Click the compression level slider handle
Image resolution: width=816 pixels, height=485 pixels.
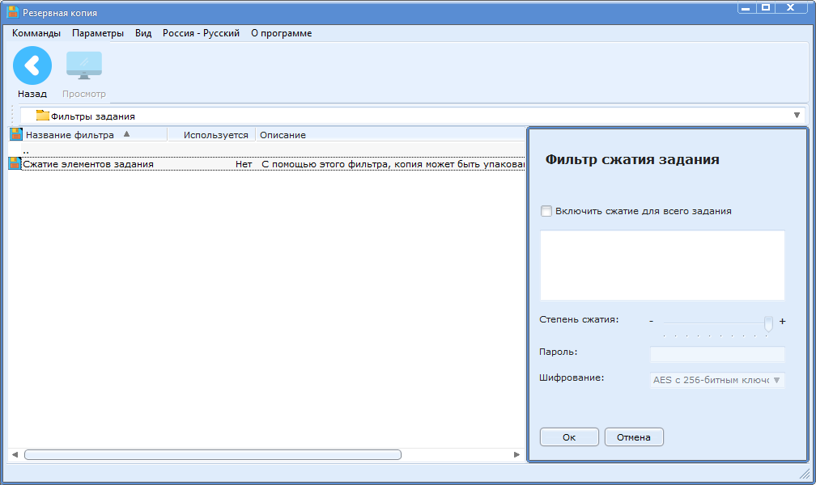(x=768, y=323)
